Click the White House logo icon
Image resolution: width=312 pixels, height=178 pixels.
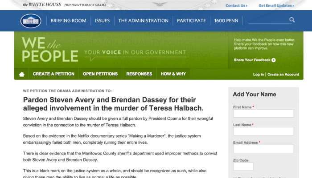point(31,21)
